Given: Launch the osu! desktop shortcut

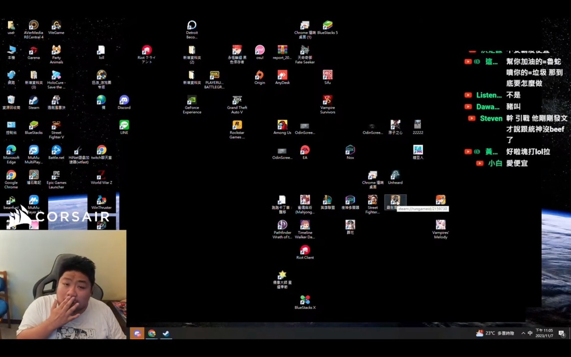Looking at the screenshot, I should [260, 52].
